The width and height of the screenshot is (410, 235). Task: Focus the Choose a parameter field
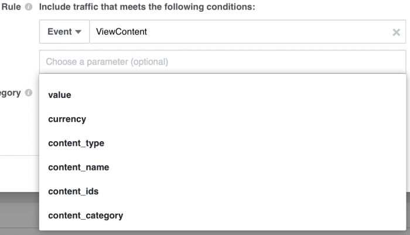[223, 61]
